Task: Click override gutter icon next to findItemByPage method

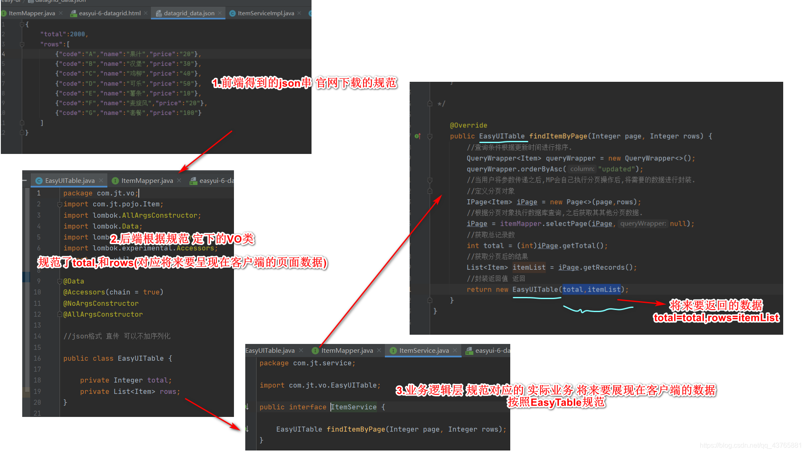Action: 418,136
